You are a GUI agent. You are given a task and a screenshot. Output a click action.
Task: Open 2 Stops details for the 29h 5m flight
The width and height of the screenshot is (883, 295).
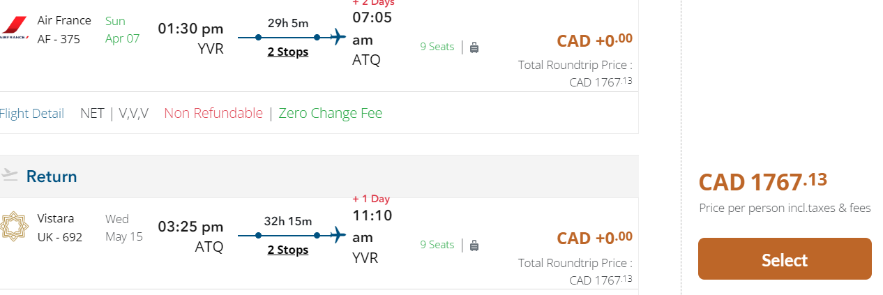(287, 52)
